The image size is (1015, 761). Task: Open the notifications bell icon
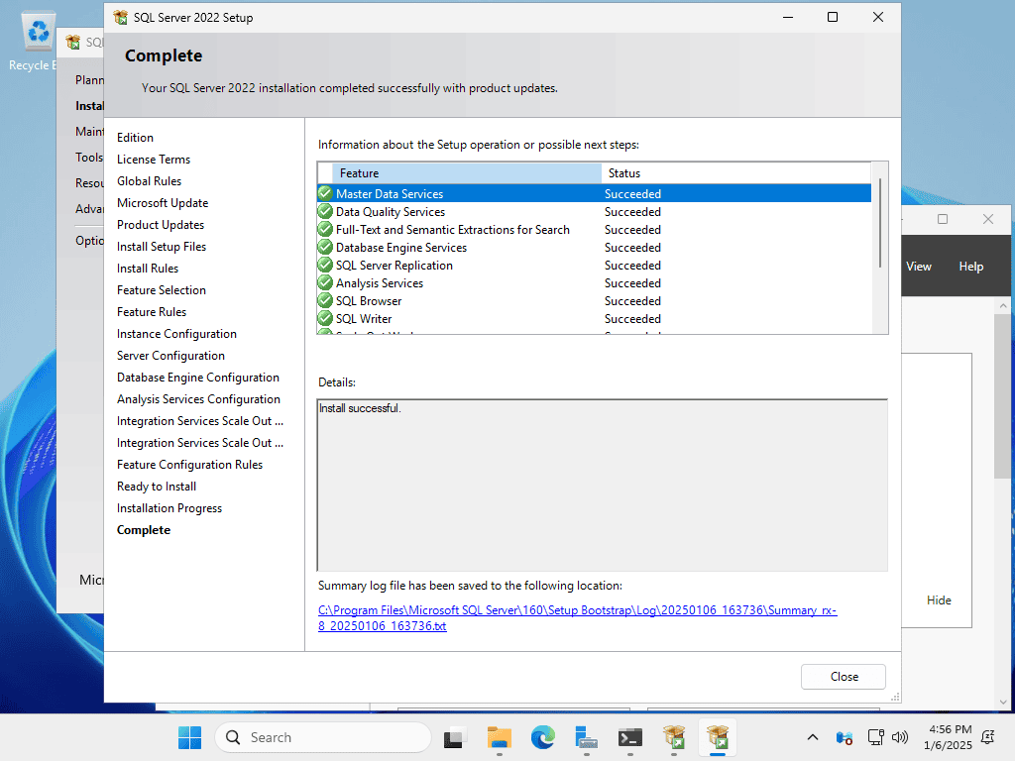click(988, 737)
